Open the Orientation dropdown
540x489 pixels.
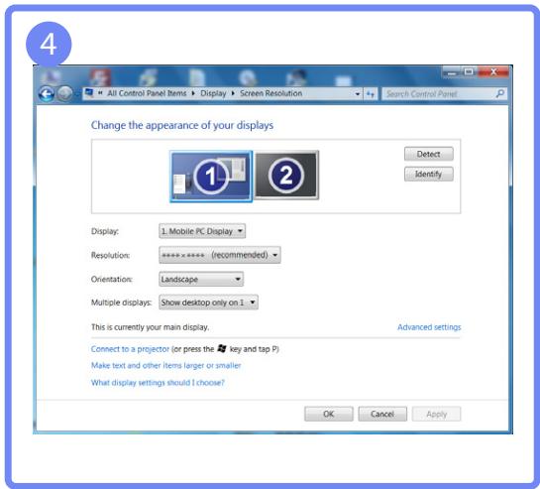click(x=201, y=279)
